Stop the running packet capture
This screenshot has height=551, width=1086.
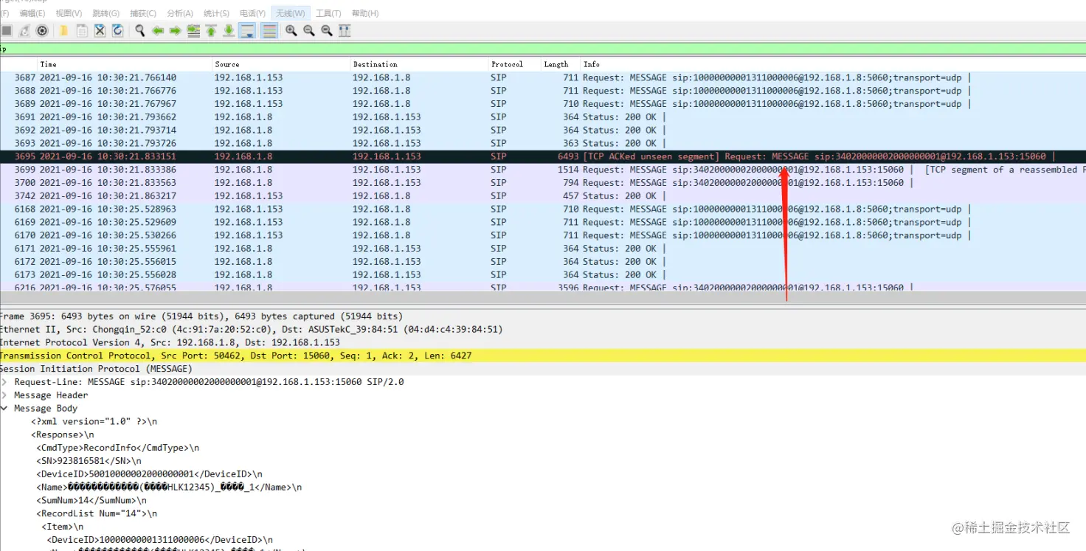click(7, 31)
